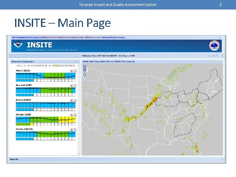
Task: Zoom in on the map with plus button
Action: [85, 67]
